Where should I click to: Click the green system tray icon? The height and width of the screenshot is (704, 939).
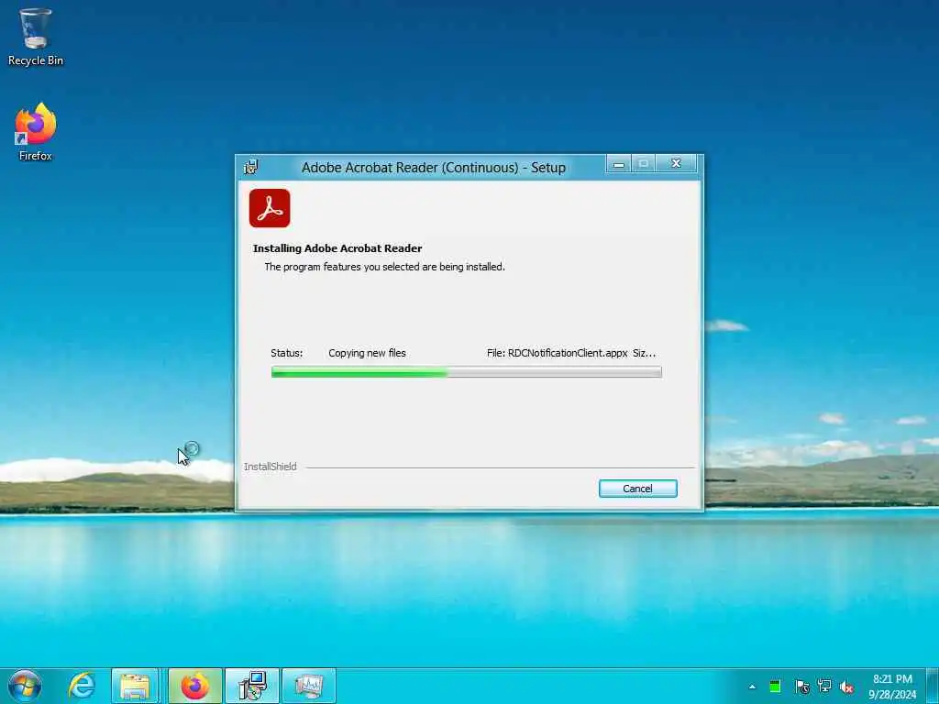(775, 686)
